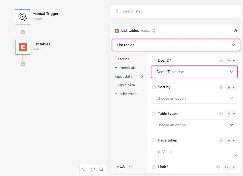Add a step below List tables node
Image resolution: width=243 pixels, height=176 pixels.
click(x=23, y=64)
